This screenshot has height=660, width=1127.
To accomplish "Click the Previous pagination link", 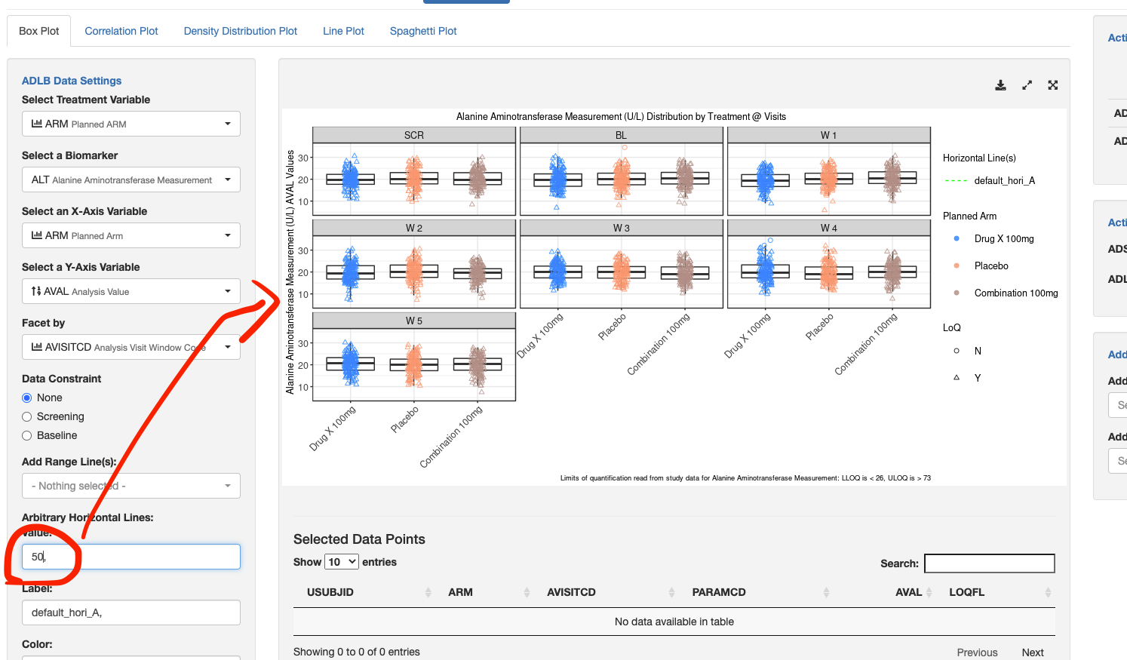I will coord(977,652).
